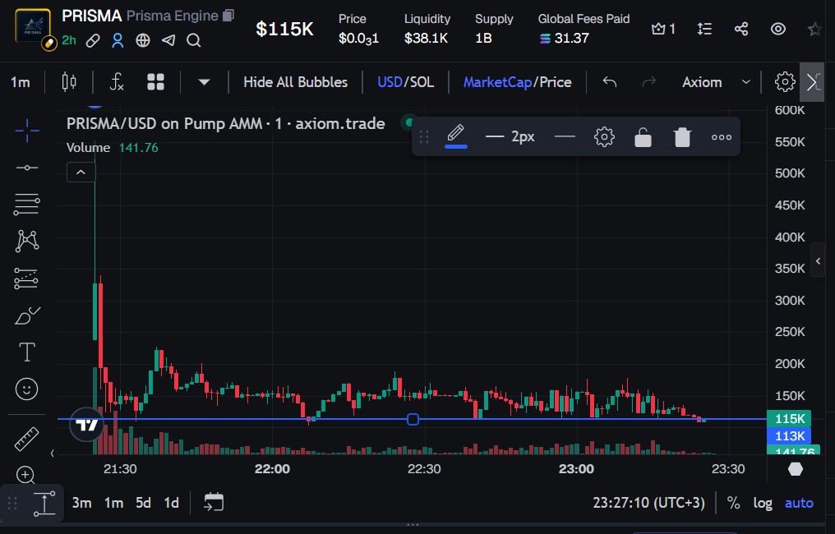Viewport: 835px width, 534px height.
Task: Click Hide All Bubbles
Action: (296, 82)
